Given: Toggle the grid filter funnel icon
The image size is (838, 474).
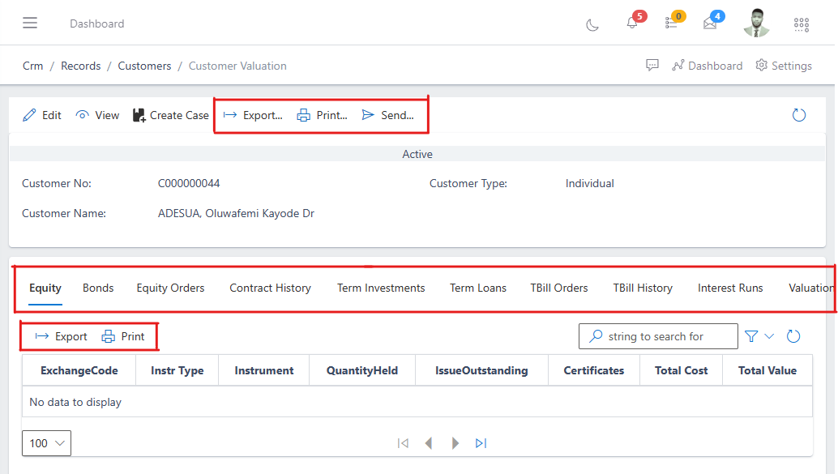Looking at the screenshot, I should click(751, 335).
